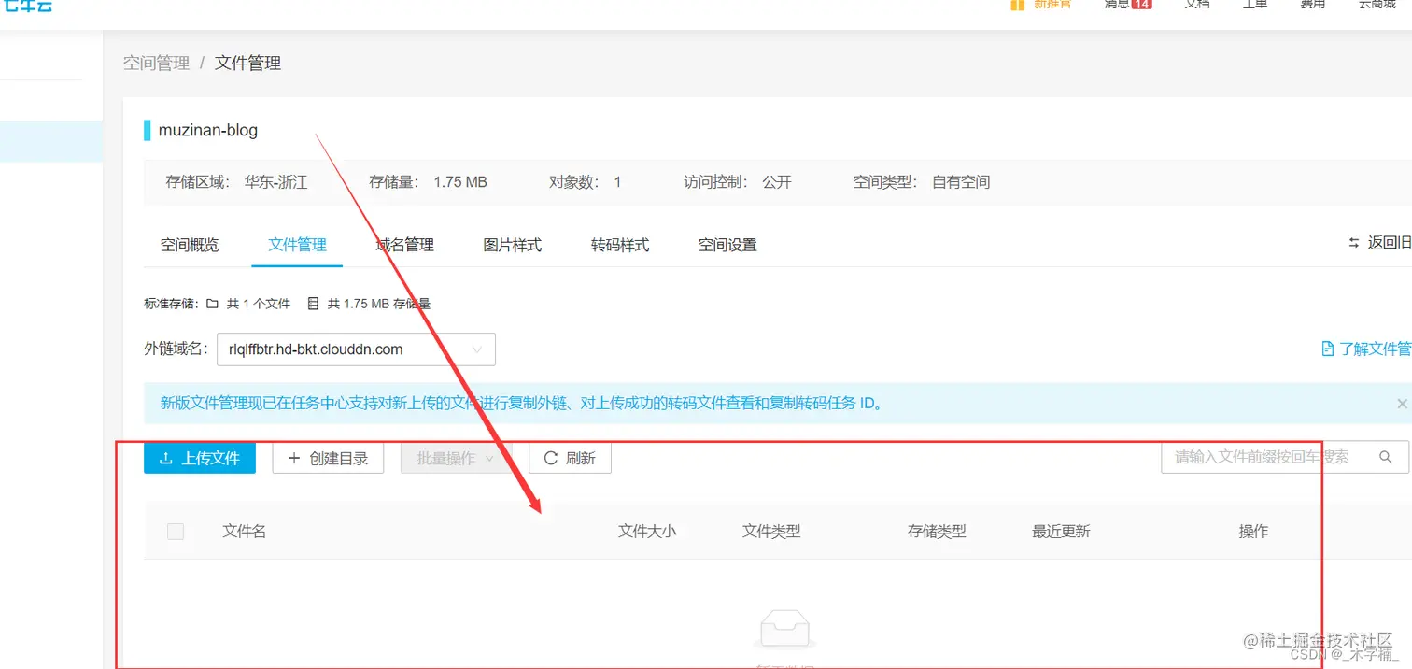Click the 上传文件 button

pos(200,458)
